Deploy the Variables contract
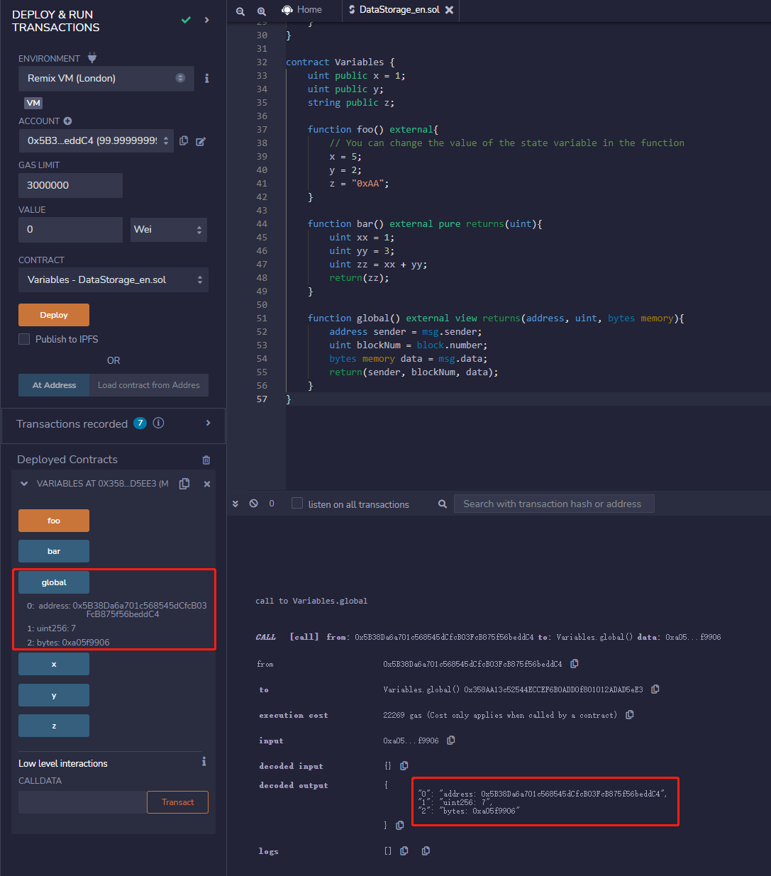771x876 pixels. pyautogui.click(x=53, y=314)
